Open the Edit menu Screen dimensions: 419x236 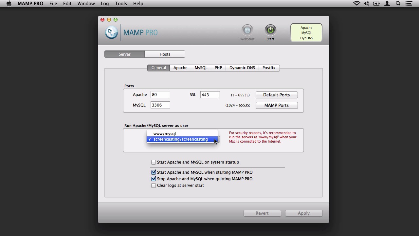(x=67, y=4)
